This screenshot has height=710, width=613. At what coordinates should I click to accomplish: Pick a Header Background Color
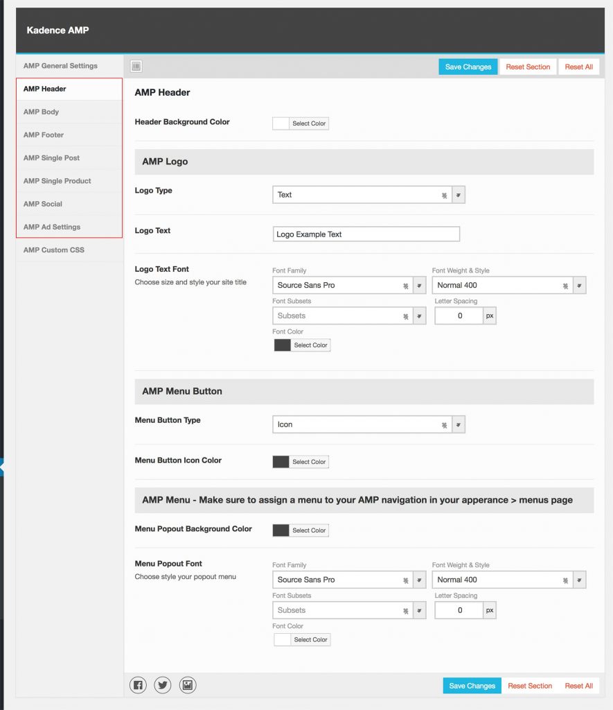[301, 123]
